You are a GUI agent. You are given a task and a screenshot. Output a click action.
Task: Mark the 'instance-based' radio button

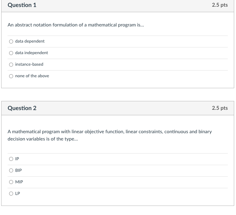11,64
